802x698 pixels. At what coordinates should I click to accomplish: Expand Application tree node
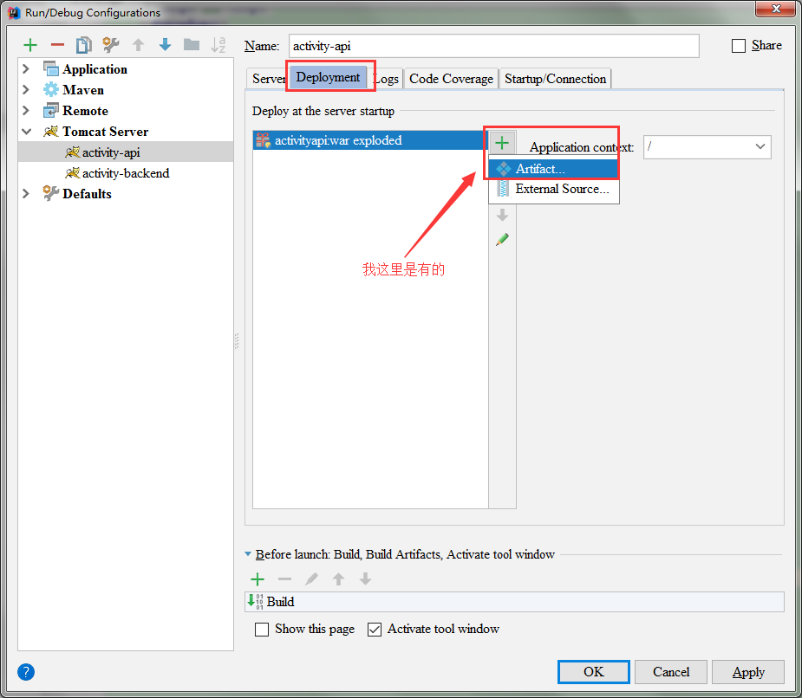[26, 68]
